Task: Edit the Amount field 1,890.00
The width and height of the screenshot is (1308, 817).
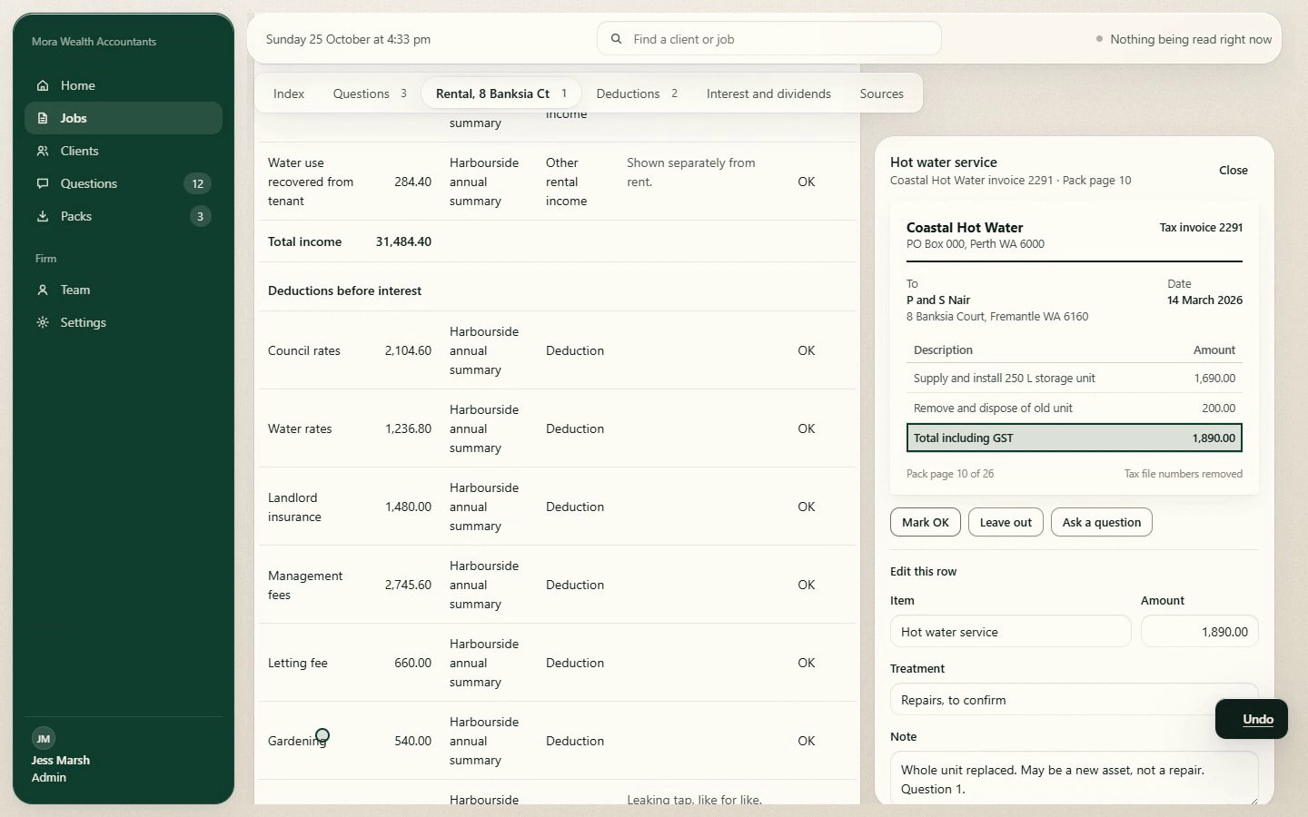Action: point(1199,632)
